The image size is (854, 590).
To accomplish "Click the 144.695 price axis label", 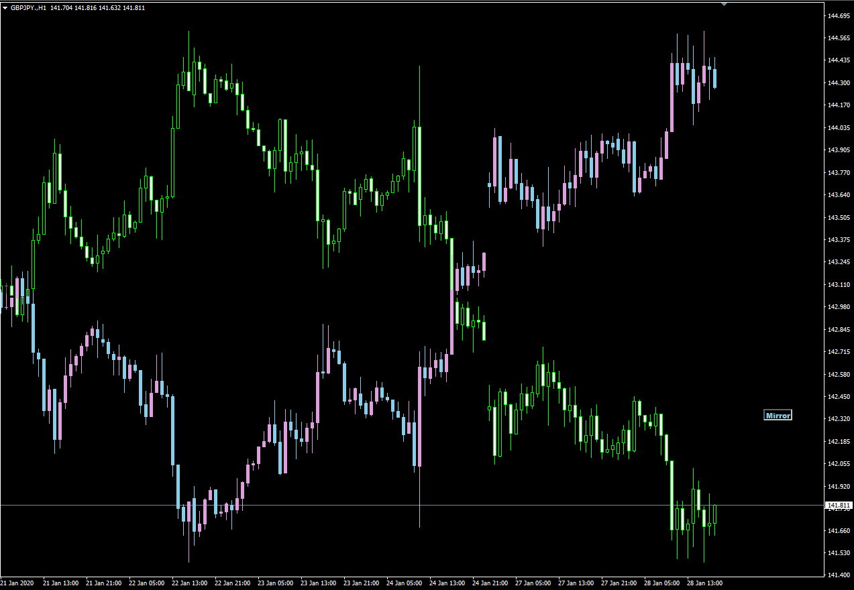I will click(839, 15).
